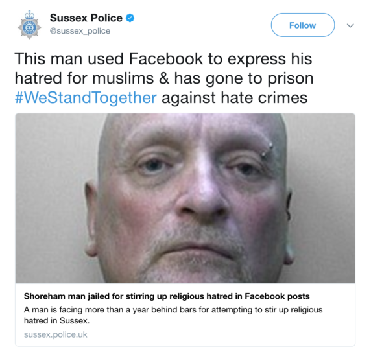
Task: Click the tweet line "This man used Facebook"
Action: click(x=163, y=58)
